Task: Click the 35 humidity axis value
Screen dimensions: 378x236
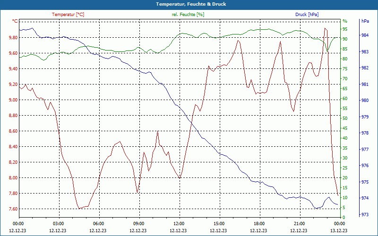Action: coord(345,148)
